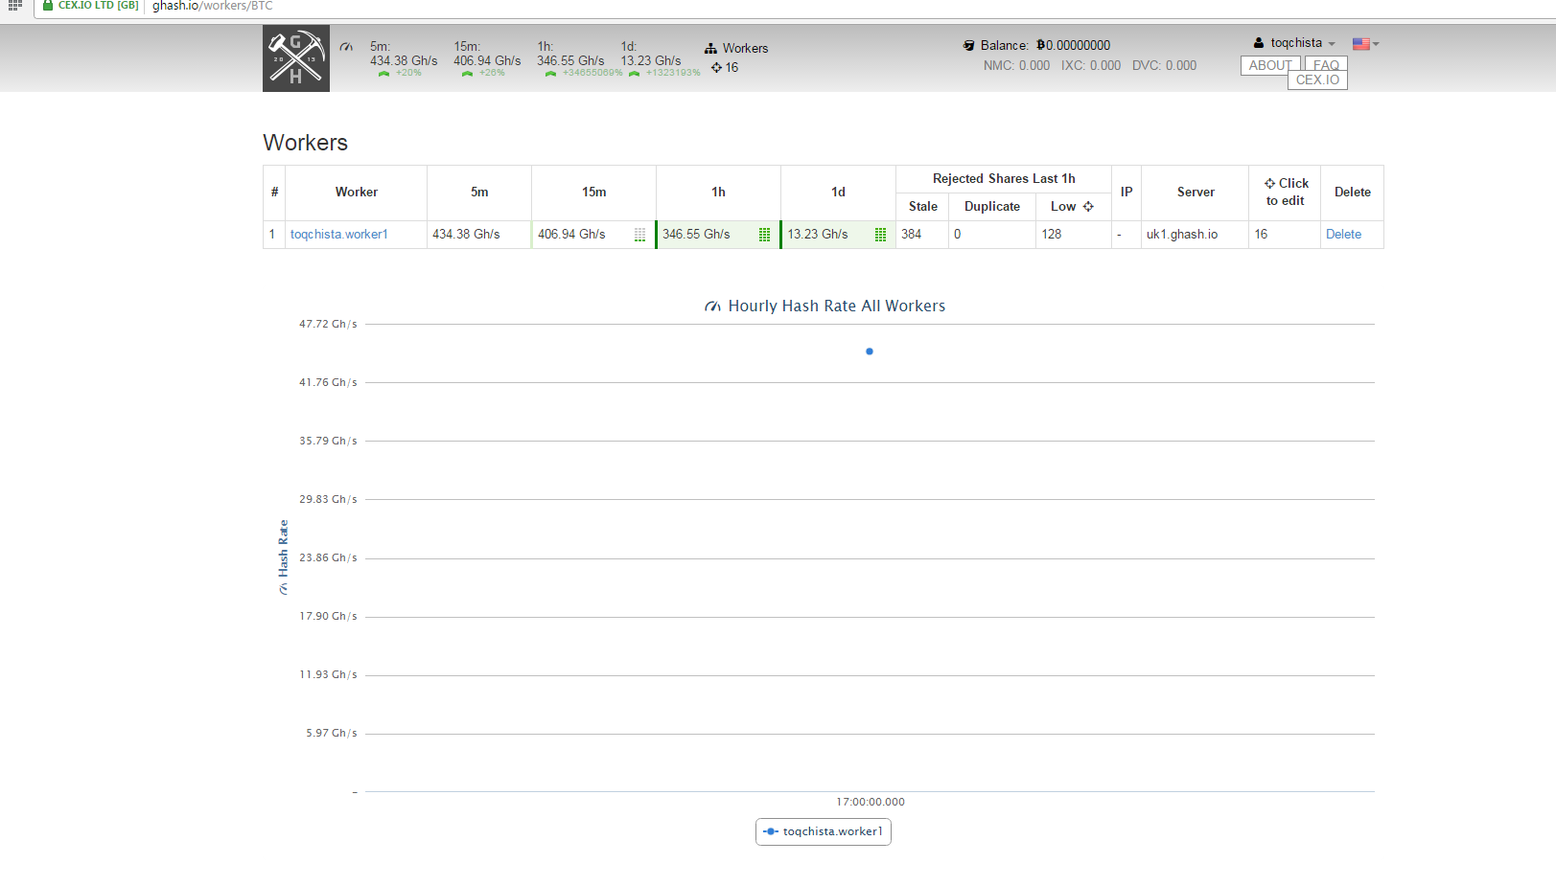Click the Workers link in the header
The image size is (1556, 886).
(745, 49)
